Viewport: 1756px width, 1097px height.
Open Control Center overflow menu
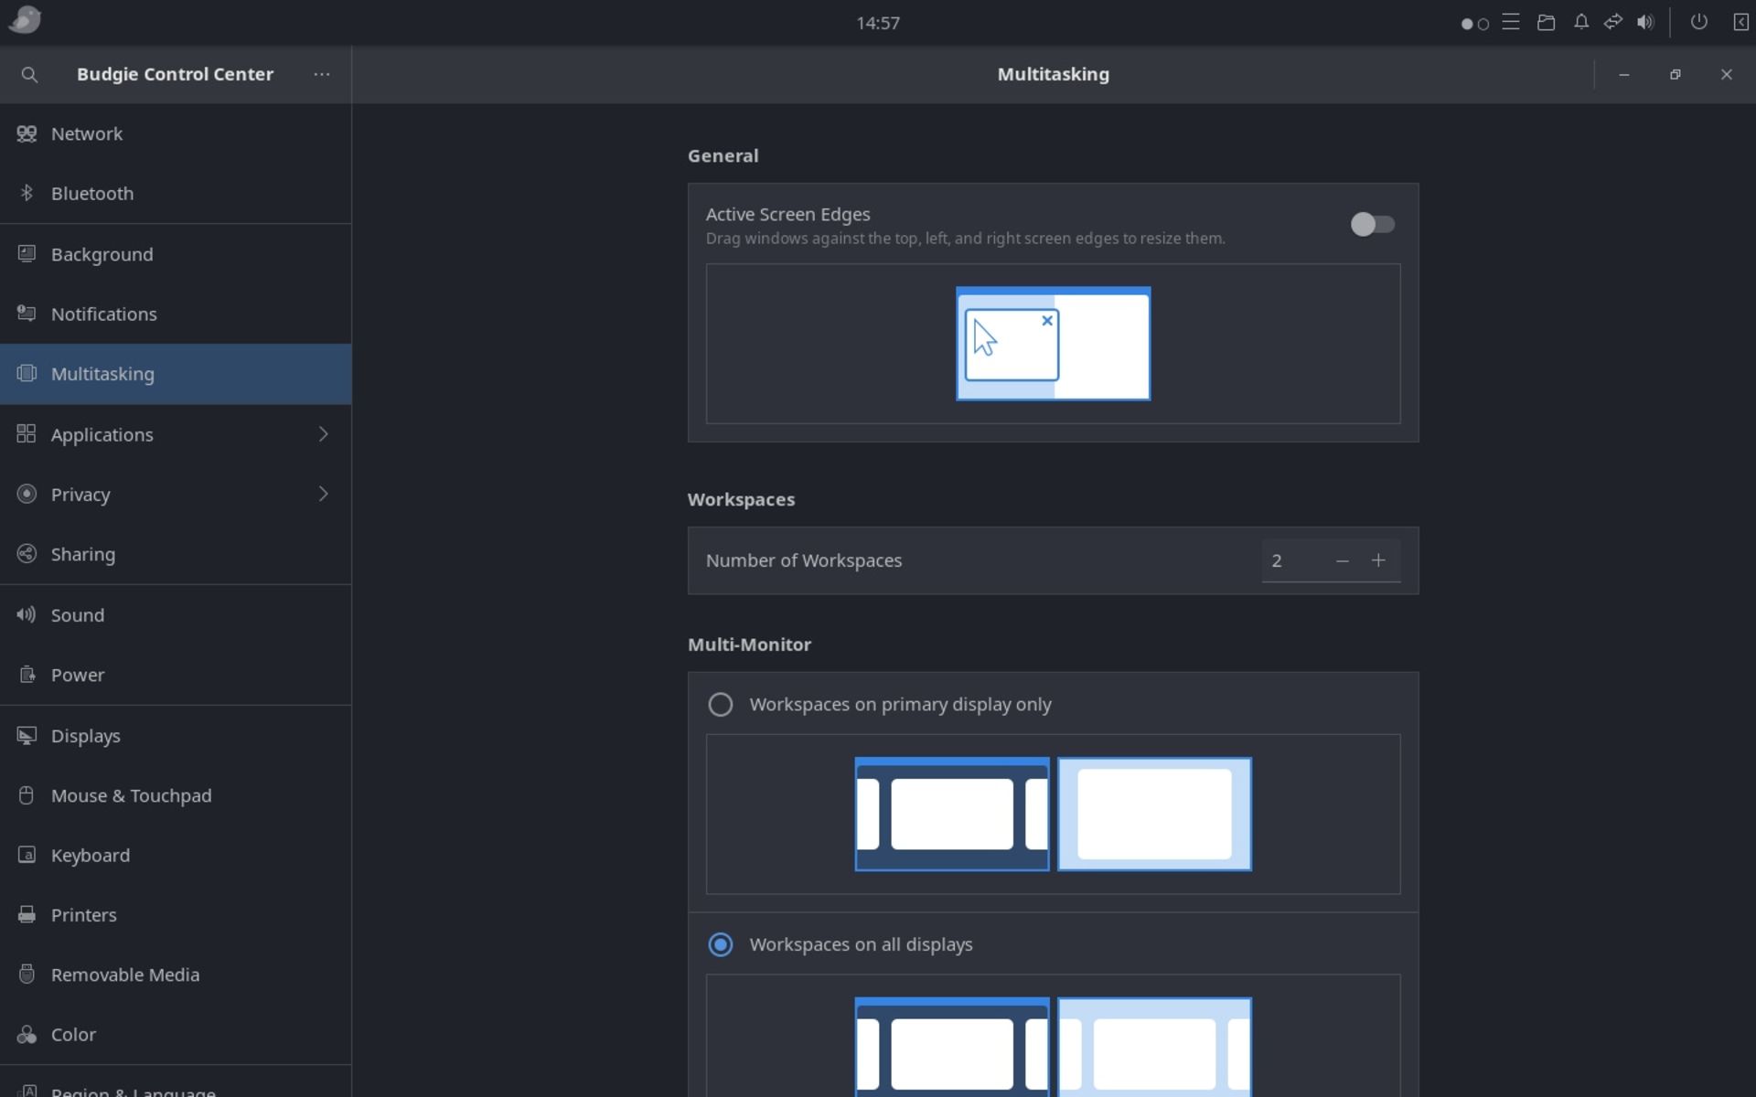(321, 73)
